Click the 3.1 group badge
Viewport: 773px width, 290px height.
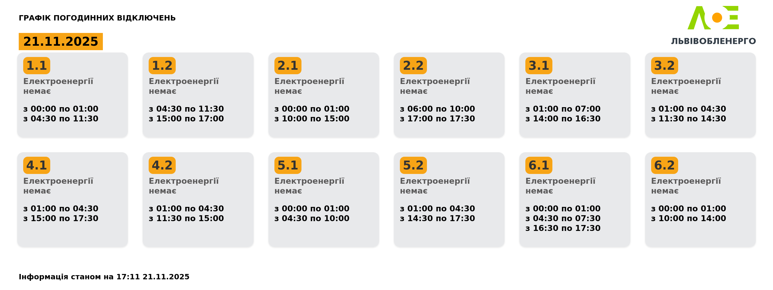(x=539, y=66)
